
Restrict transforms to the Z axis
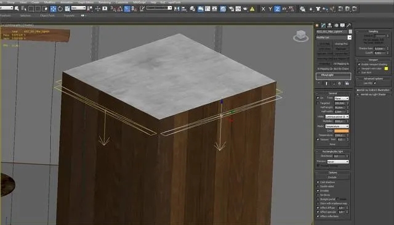click(277, 9)
